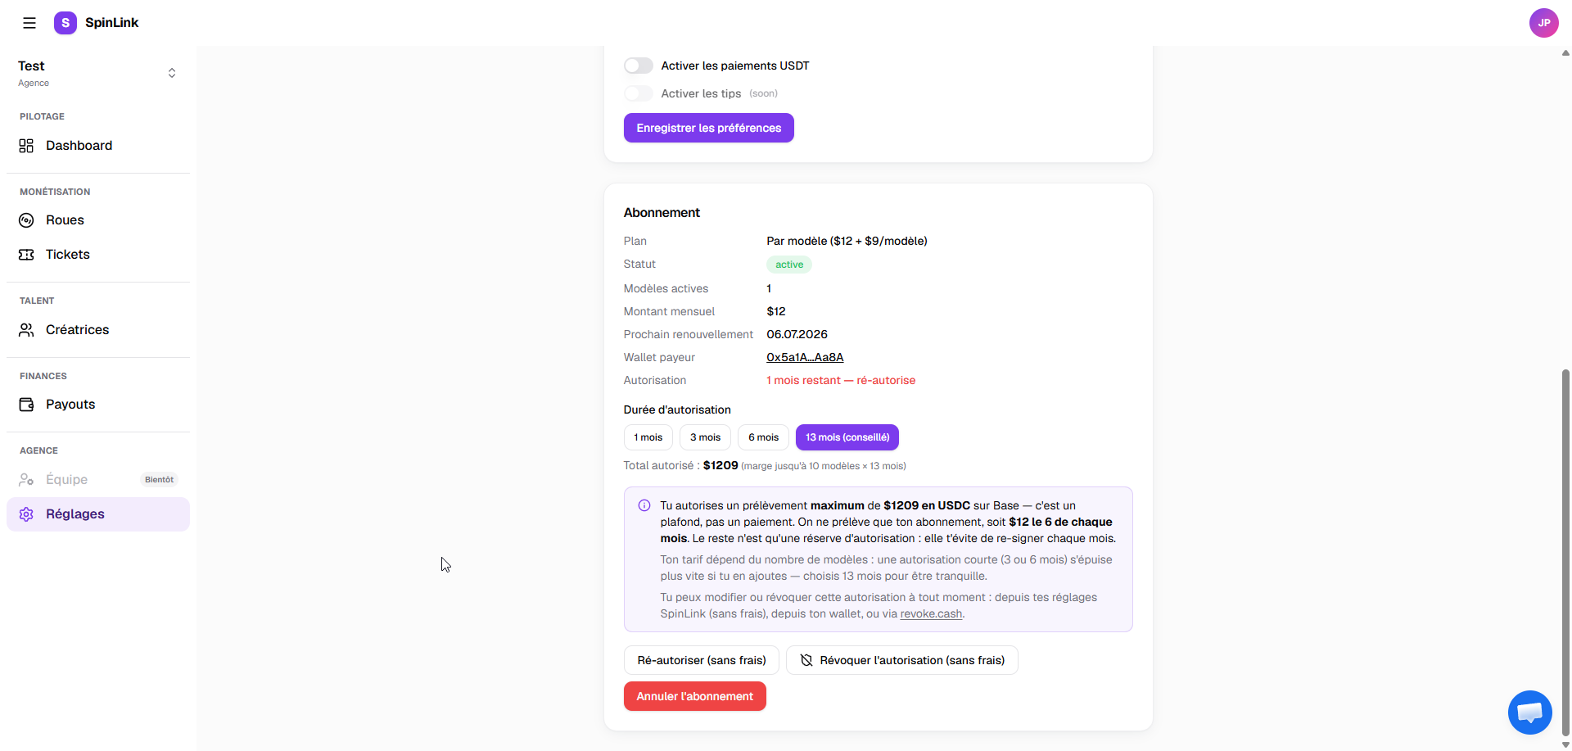1572x751 pixels.
Task: Click the Payouts wallet icon
Action: click(26, 405)
